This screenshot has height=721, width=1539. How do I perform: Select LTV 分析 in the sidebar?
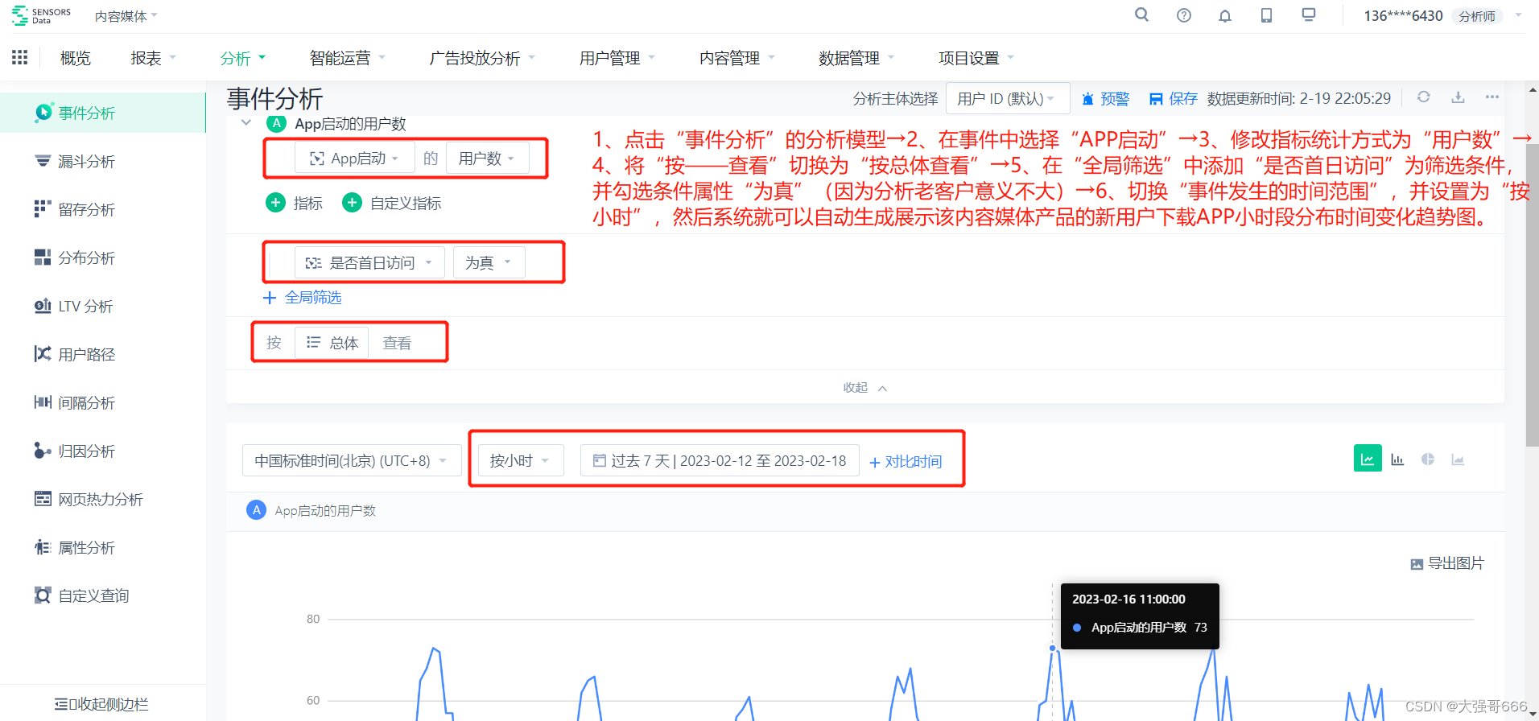[103, 306]
